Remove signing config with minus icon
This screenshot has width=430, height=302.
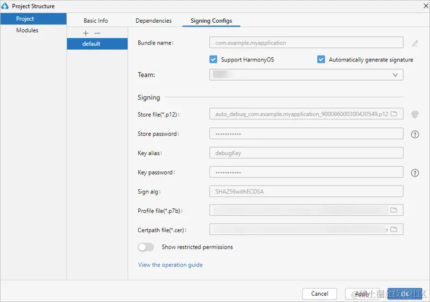point(97,33)
